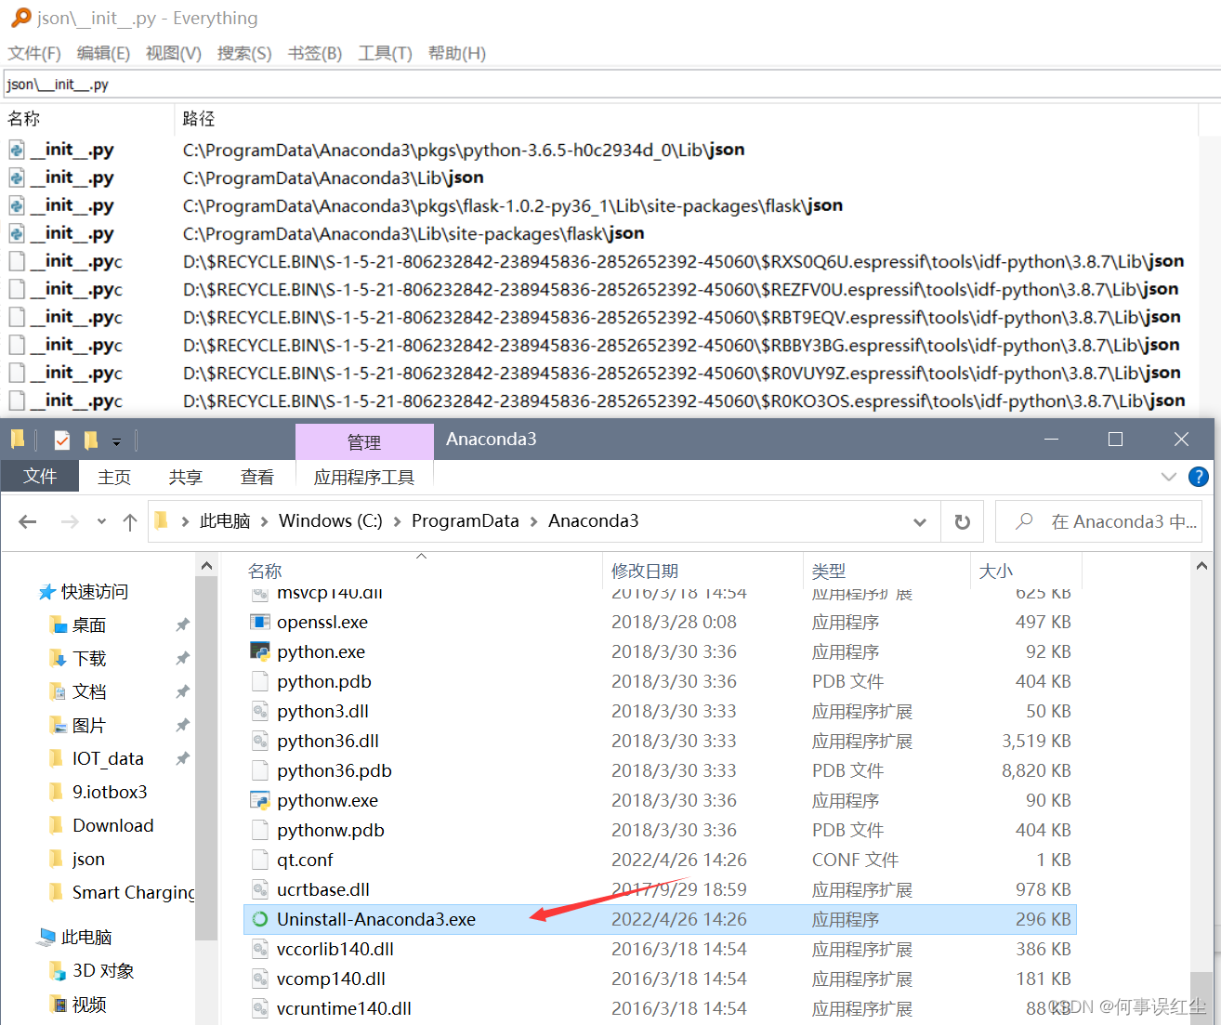Select the 9.iotbox3 folder in the navigation pane
The width and height of the screenshot is (1221, 1025).
coord(110,793)
